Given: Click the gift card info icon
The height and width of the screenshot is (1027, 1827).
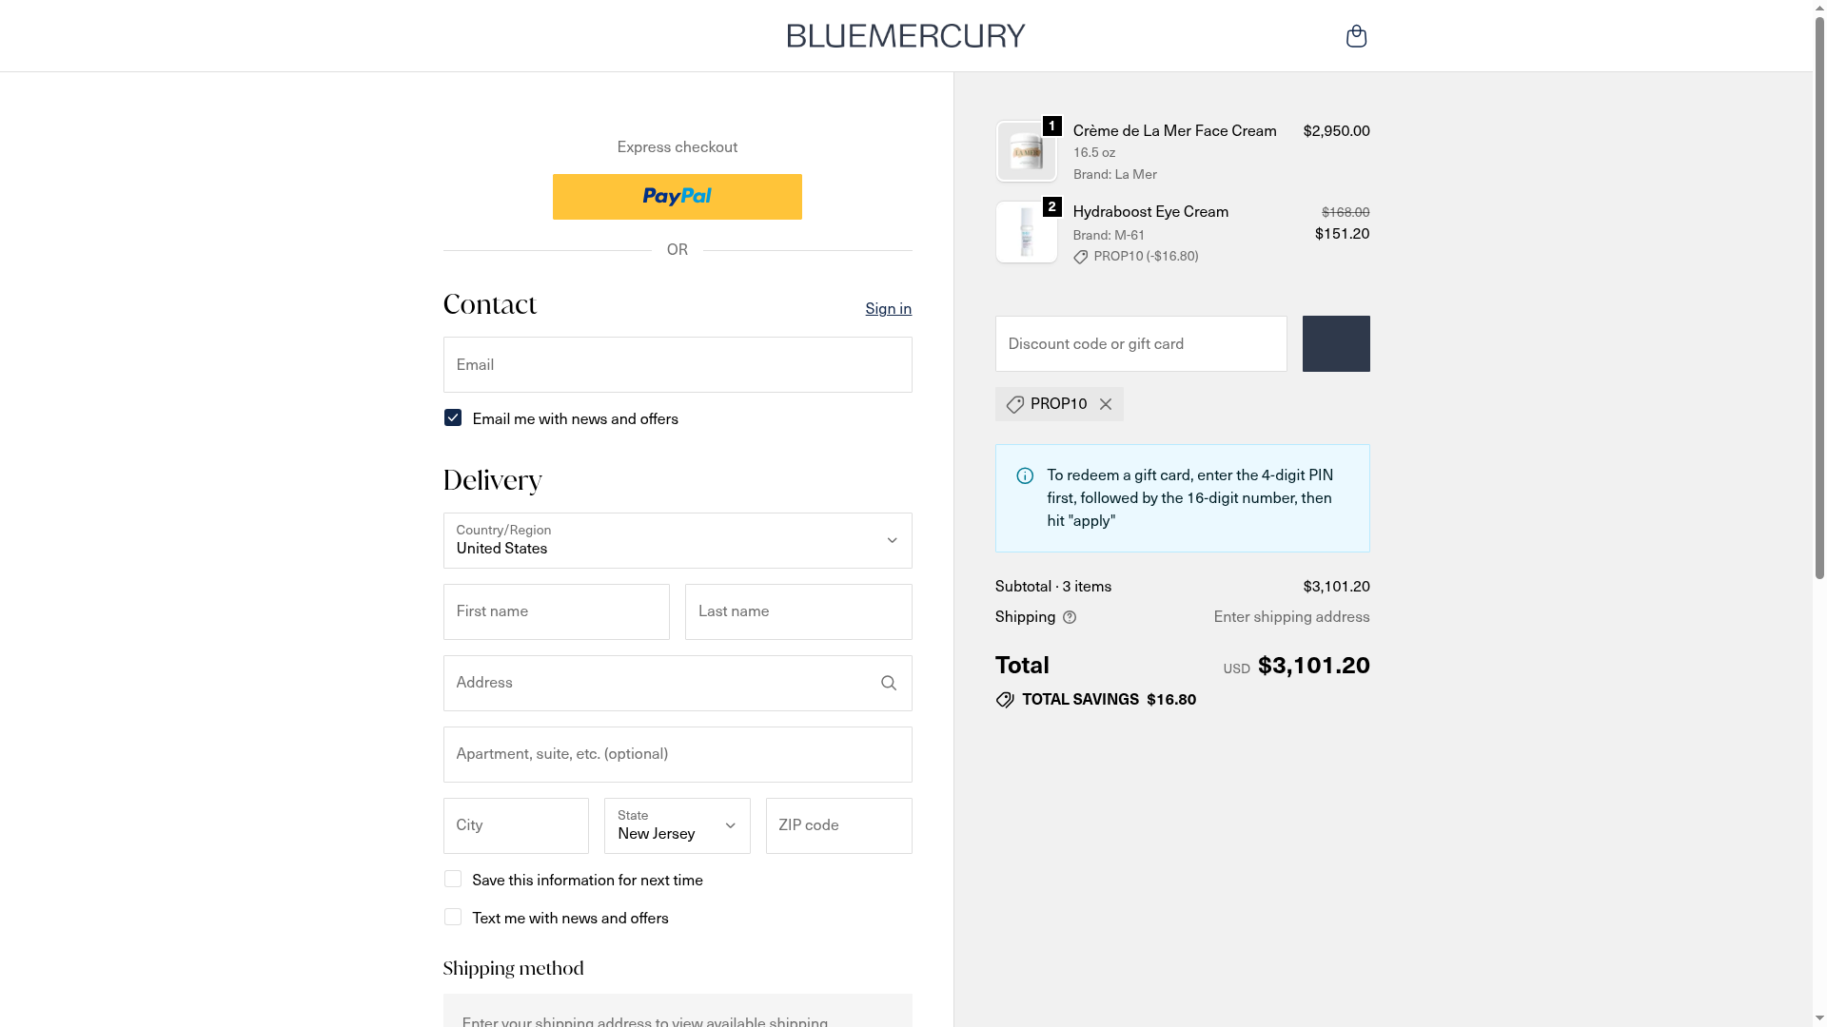Looking at the screenshot, I should pyautogui.click(x=1025, y=475).
